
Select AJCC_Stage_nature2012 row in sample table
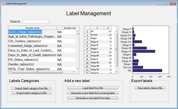32,32
